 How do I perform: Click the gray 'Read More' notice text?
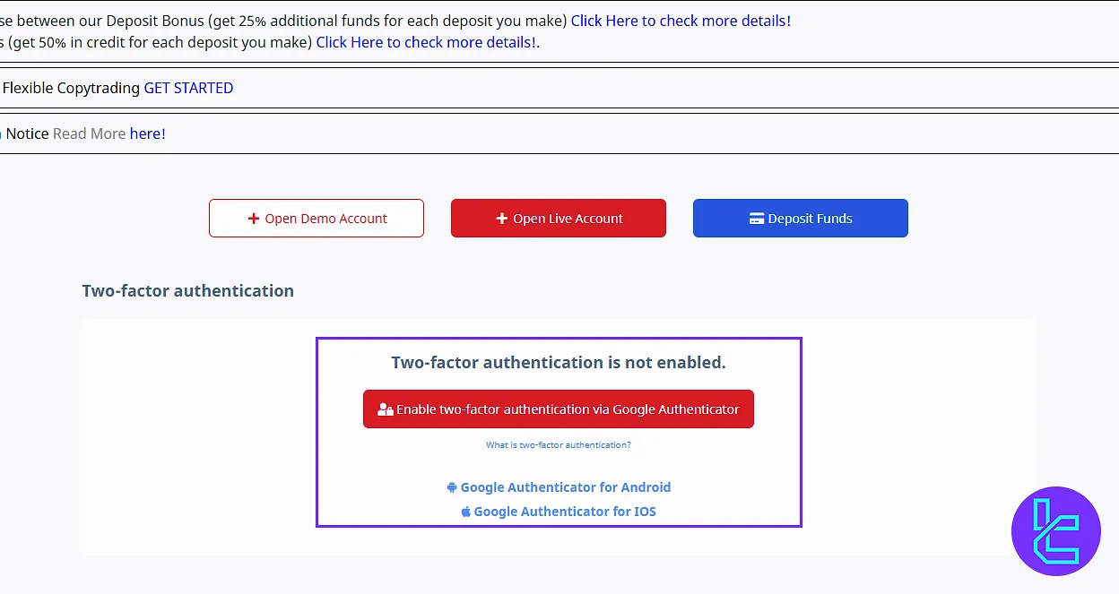click(89, 133)
